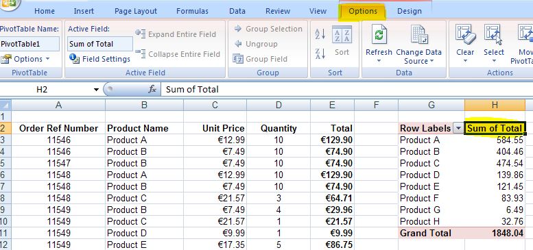Open the Row Labels filter dropdown
Screen dimensions: 533x250
[459, 128]
